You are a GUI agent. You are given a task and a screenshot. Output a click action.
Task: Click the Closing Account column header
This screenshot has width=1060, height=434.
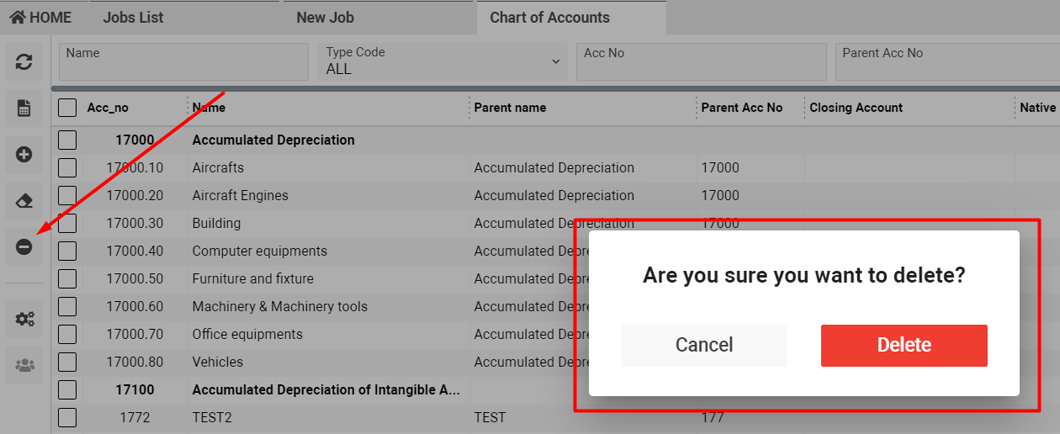click(x=856, y=108)
